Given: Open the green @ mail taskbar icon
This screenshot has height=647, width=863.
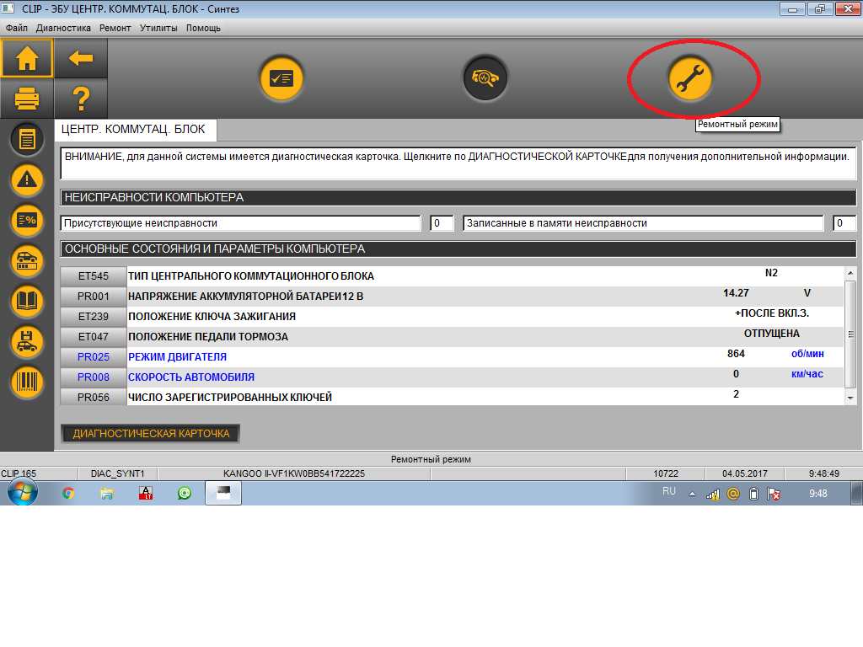Looking at the screenshot, I should [185, 494].
